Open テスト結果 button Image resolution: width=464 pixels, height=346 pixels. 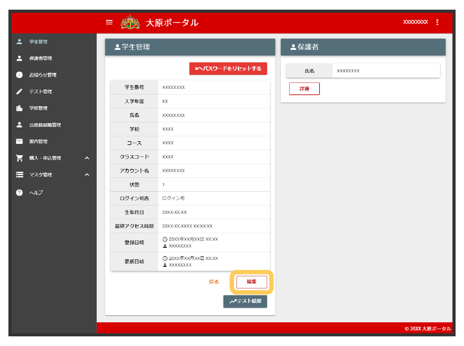[245, 301]
